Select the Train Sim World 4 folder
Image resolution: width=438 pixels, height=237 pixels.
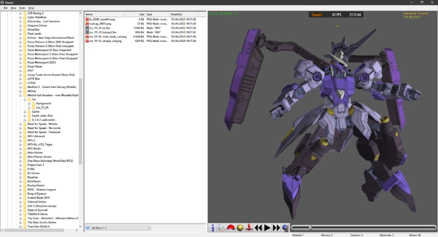pos(39,227)
